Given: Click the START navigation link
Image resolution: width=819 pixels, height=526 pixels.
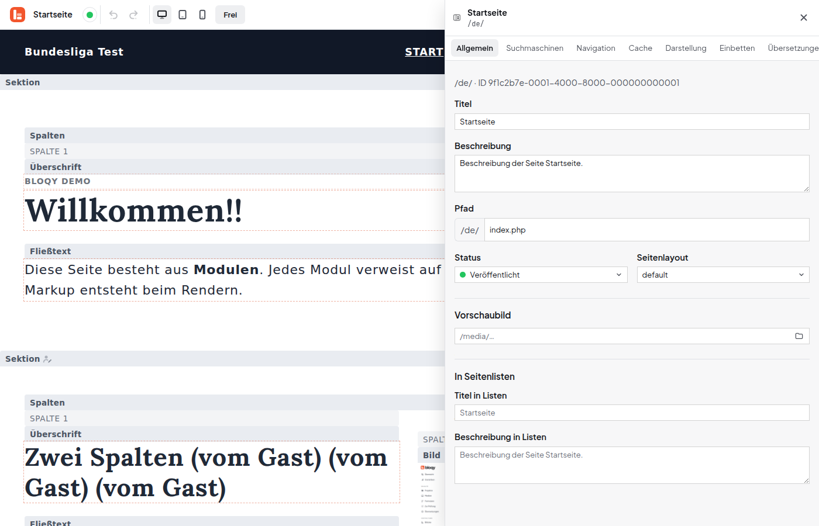Looking at the screenshot, I should (424, 52).
